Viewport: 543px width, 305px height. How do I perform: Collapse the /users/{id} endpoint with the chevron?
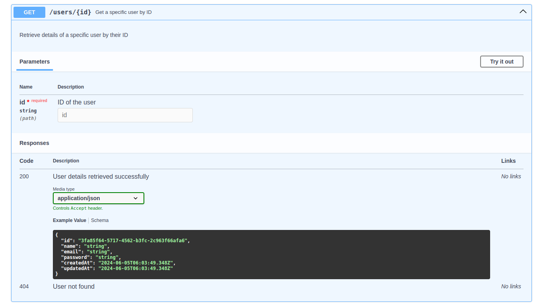tap(523, 12)
